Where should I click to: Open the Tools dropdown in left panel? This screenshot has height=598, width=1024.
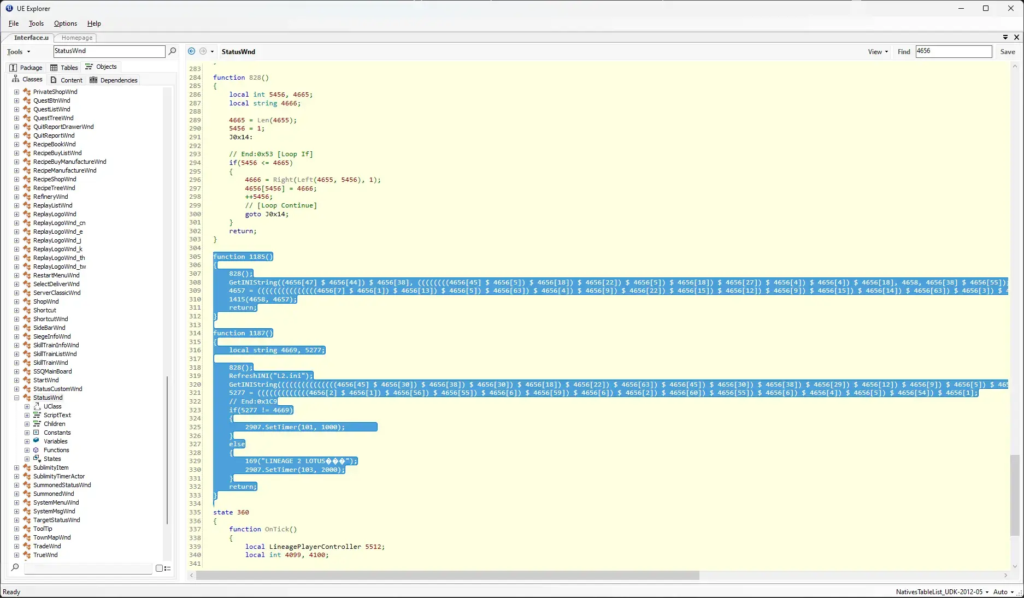[x=19, y=52]
